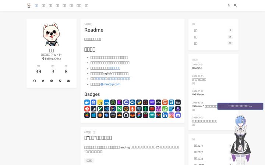The image size is (265, 165).
Task: Click the 2077-01-01 date text
Action: click(x=198, y=65)
